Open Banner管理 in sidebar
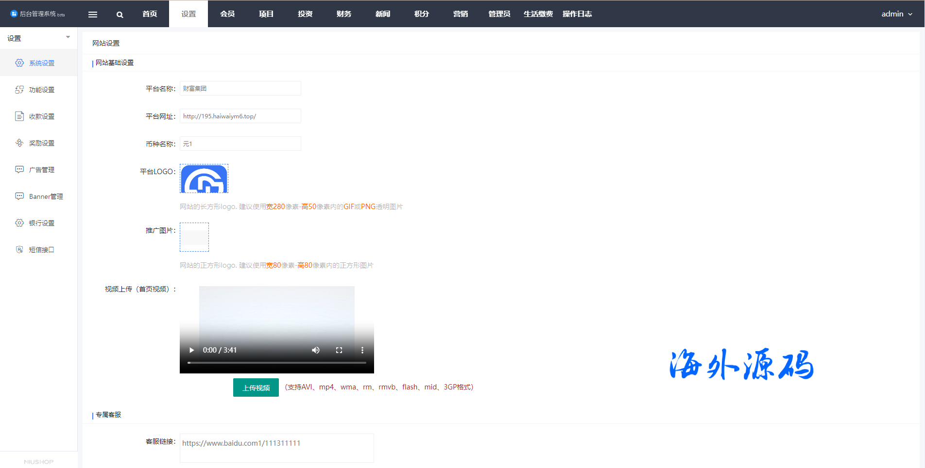The image size is (925, 468). [x=46, y=196]
